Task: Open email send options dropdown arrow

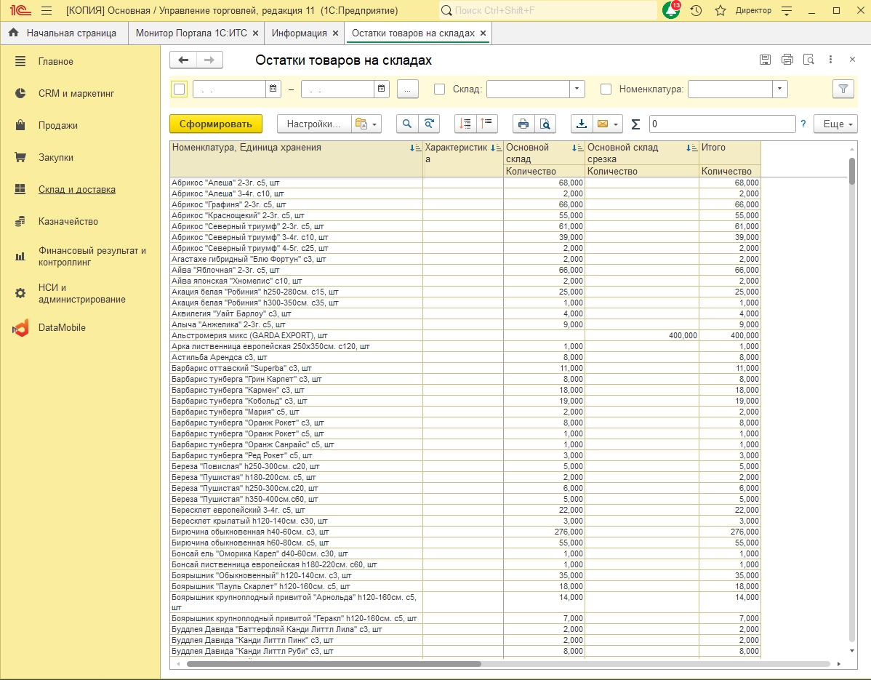Action: 616,124
